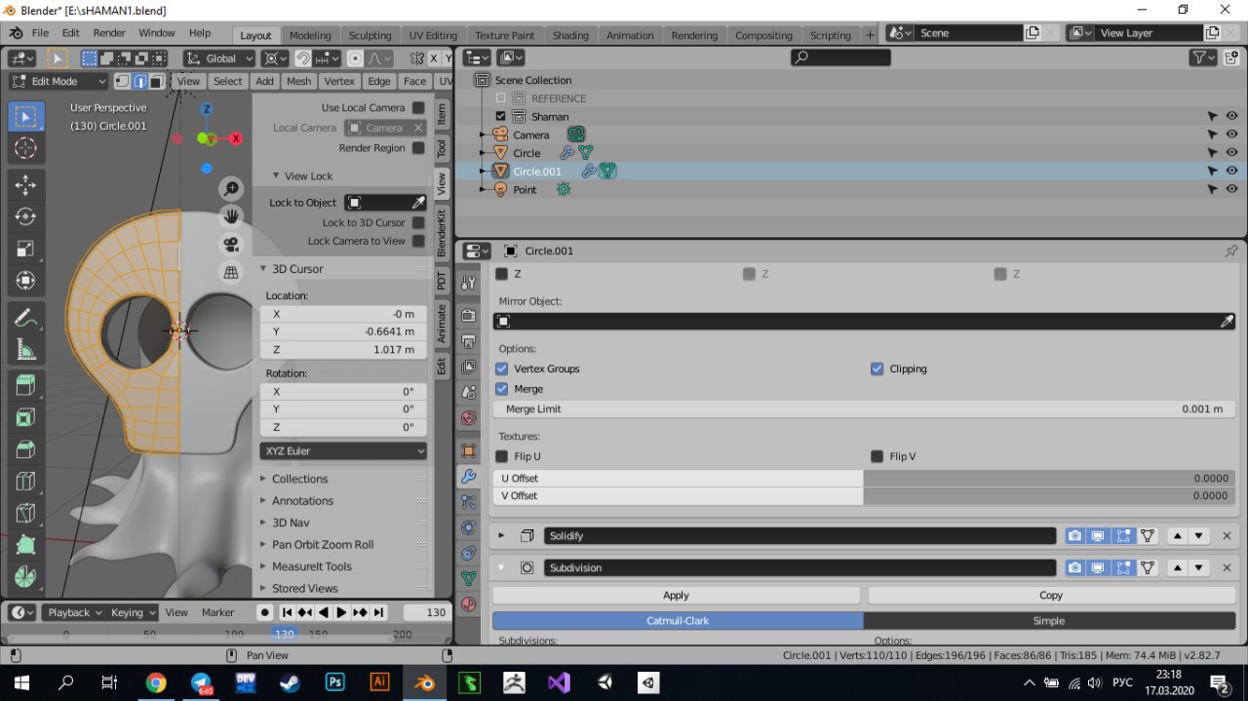Screen dimensions: 1248x701
Task: Activate the Extrude Region tool
Action: point(26,386)
